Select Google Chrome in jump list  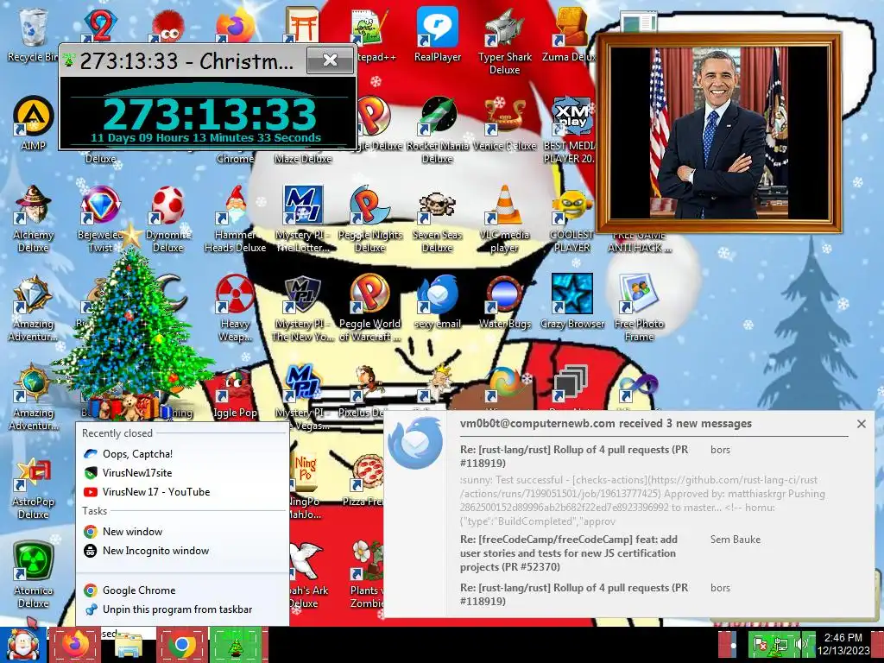coord(182,590)
